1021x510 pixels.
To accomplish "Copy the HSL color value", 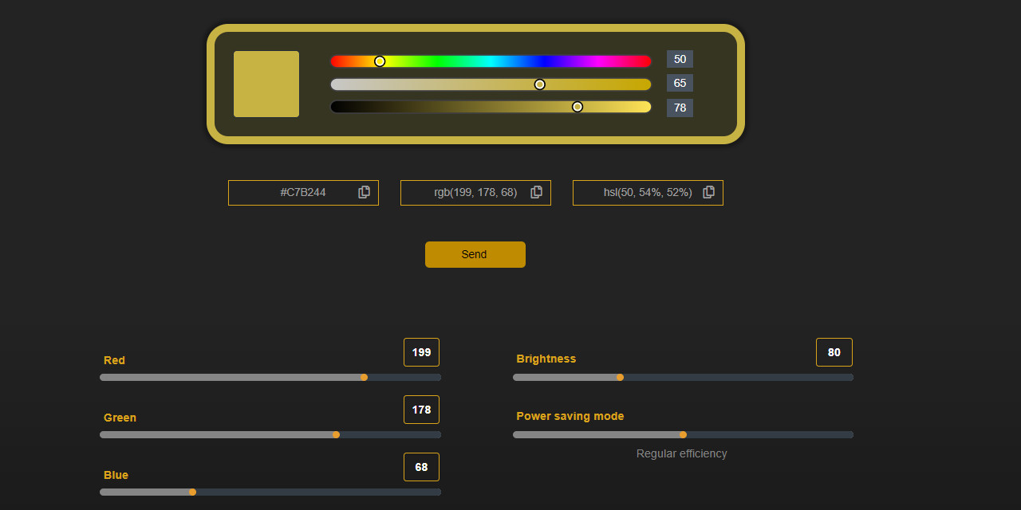I will (708, 192).
